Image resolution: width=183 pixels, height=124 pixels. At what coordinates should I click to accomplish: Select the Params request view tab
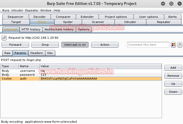20,53
